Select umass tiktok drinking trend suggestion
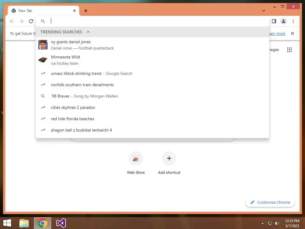 152,73
